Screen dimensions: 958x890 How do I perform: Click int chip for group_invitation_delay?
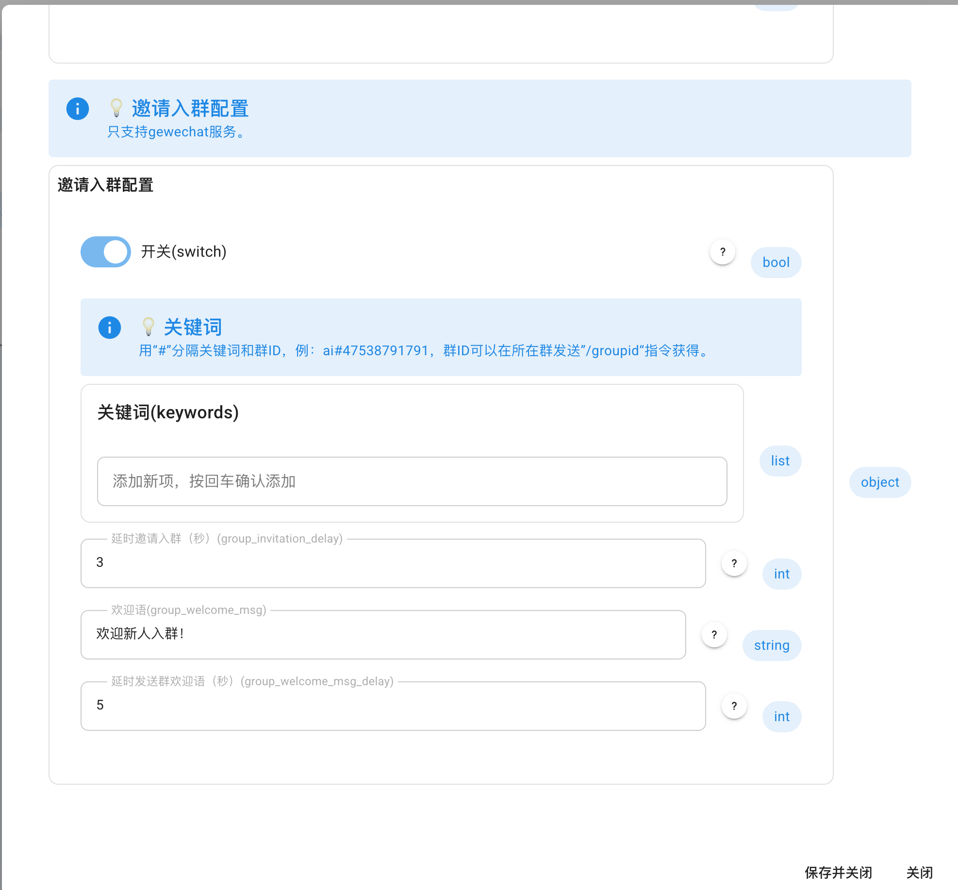[781, 574]
